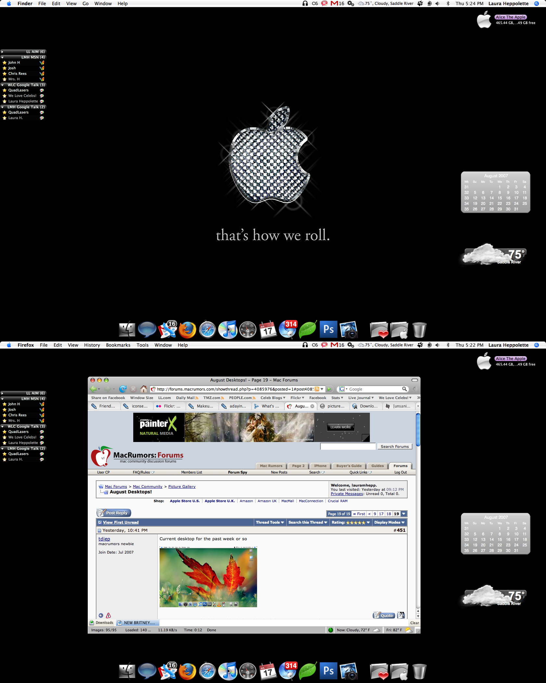Click the green Go arrow beside the address bar

pos(329,389)
